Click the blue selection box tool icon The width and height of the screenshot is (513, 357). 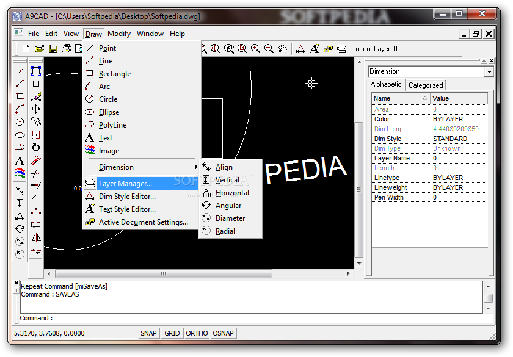pos(36,71)
